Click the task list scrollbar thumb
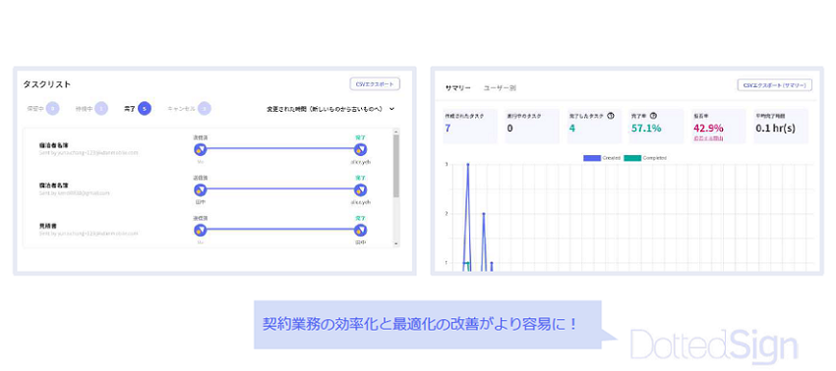 click(x=395, y=166)
